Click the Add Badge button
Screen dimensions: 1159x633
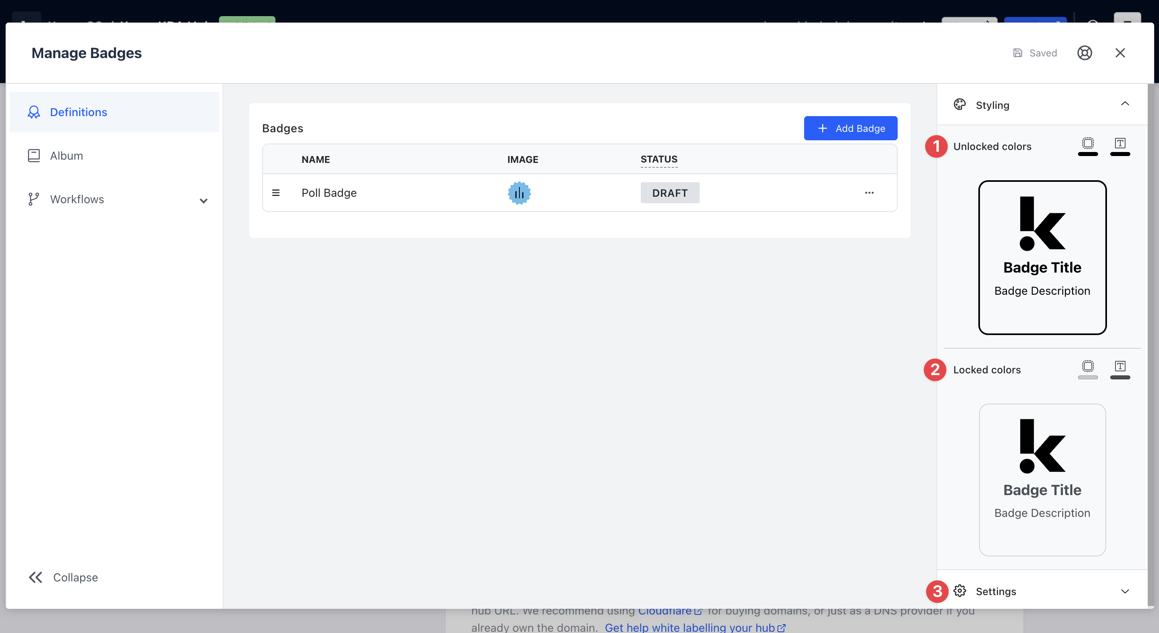point(850,128)
